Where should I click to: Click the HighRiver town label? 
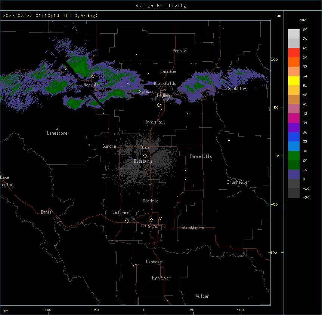pos(161,278)
